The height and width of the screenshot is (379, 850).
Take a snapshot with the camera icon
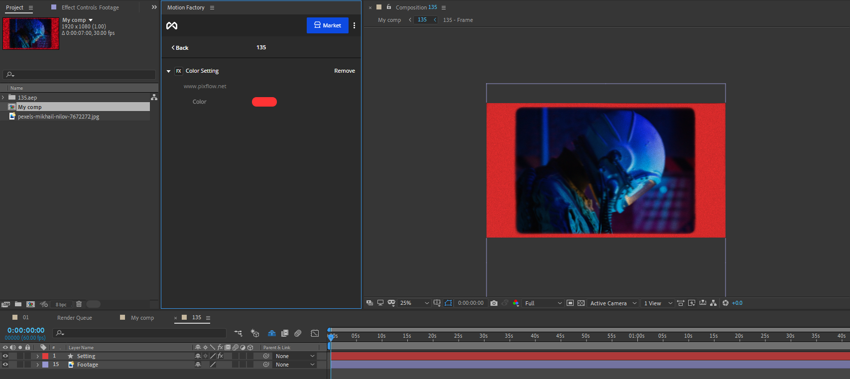494,303
